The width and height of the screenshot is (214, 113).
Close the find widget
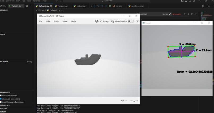[196, 14]
